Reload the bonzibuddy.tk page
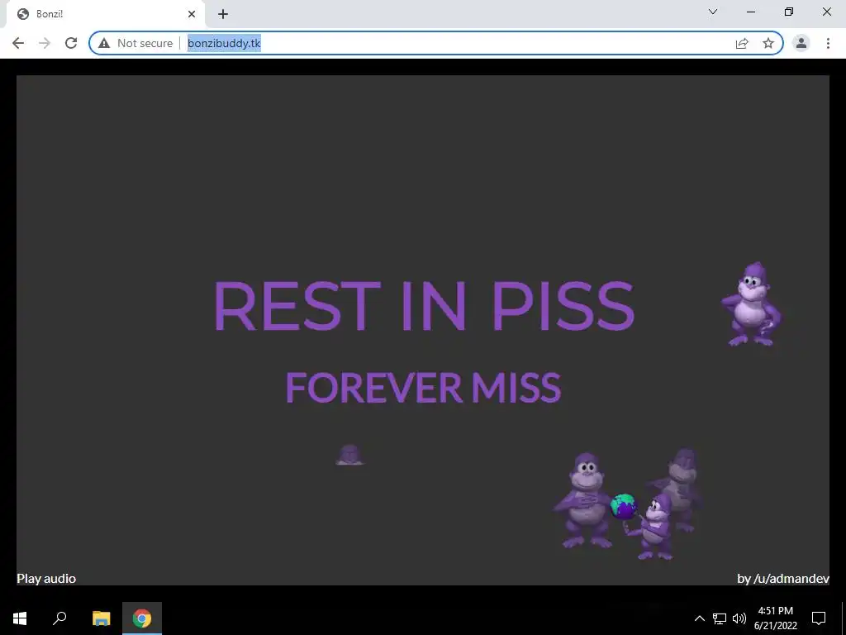This screenshot has width=846, height=635. tap(71, 43)
